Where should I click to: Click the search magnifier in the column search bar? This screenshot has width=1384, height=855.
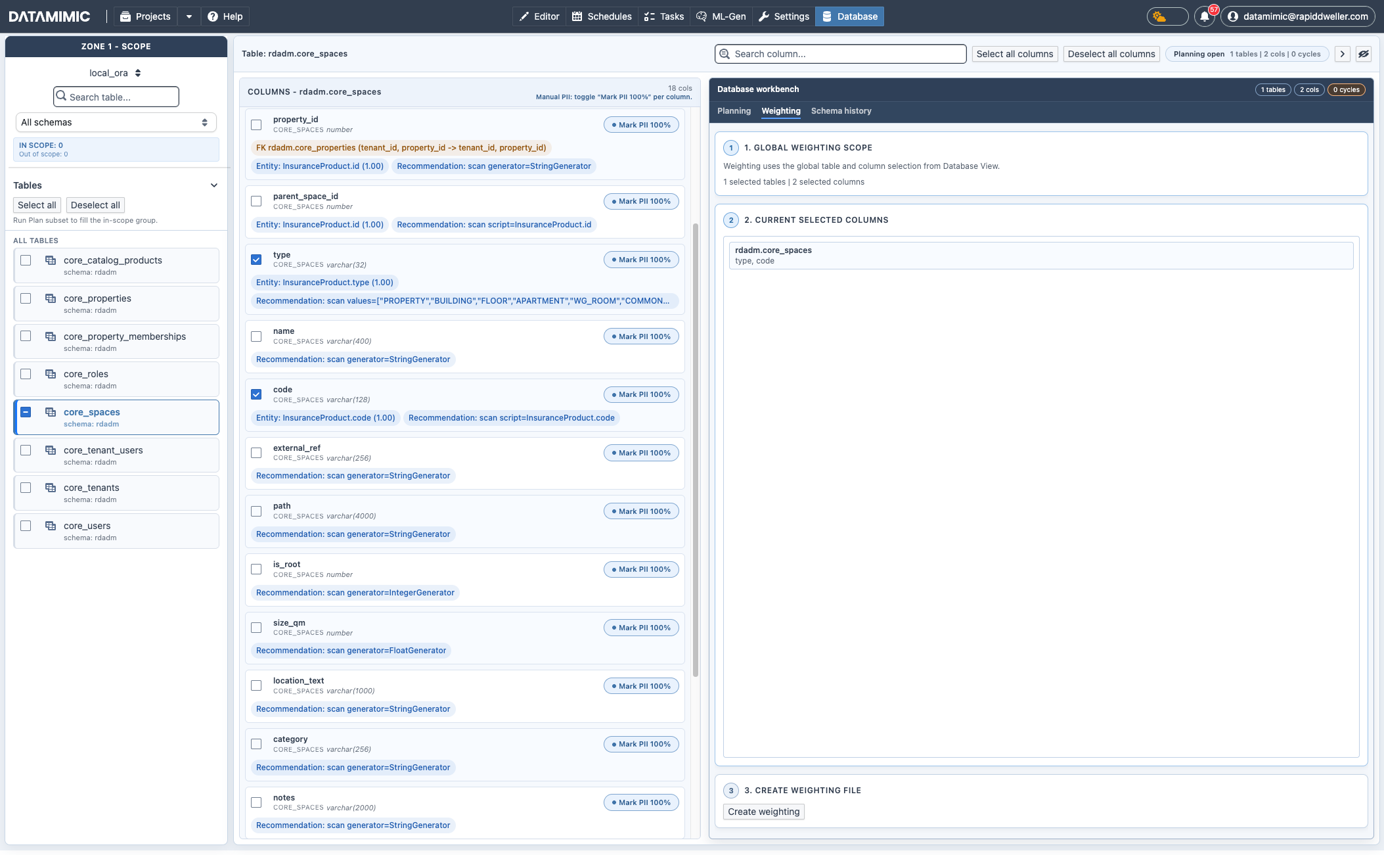coord(725,54)
